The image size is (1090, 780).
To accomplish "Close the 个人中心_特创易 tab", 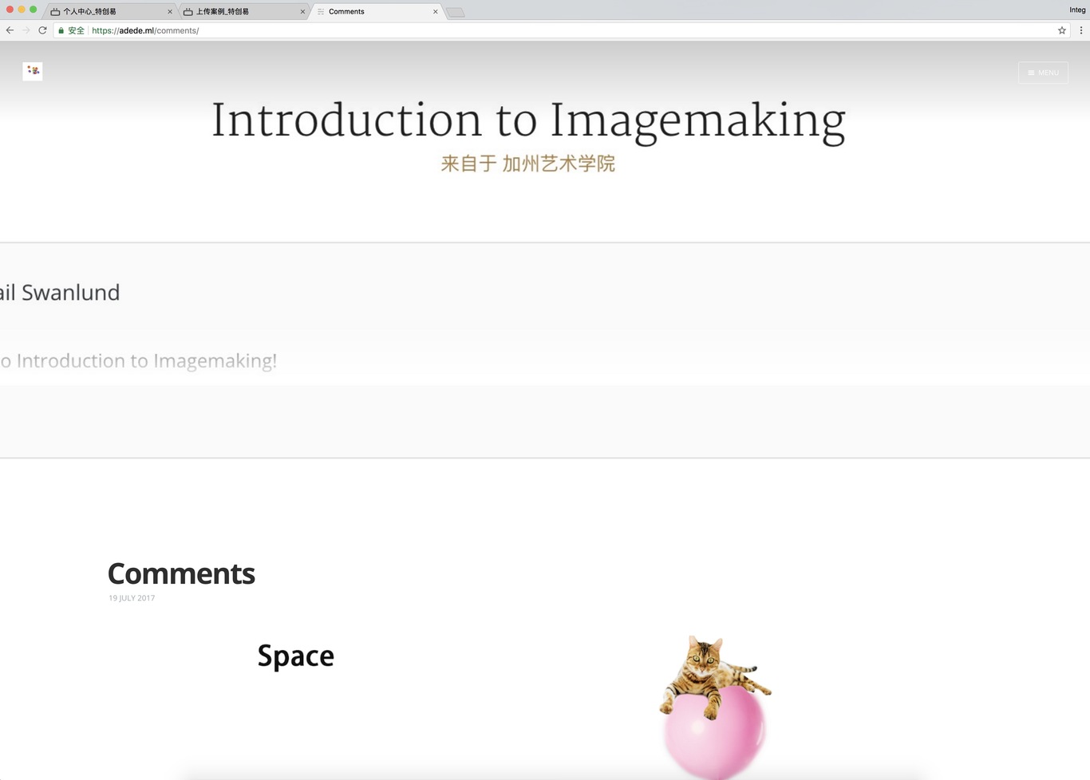I will pyautogui.click(x=170, y=12).
